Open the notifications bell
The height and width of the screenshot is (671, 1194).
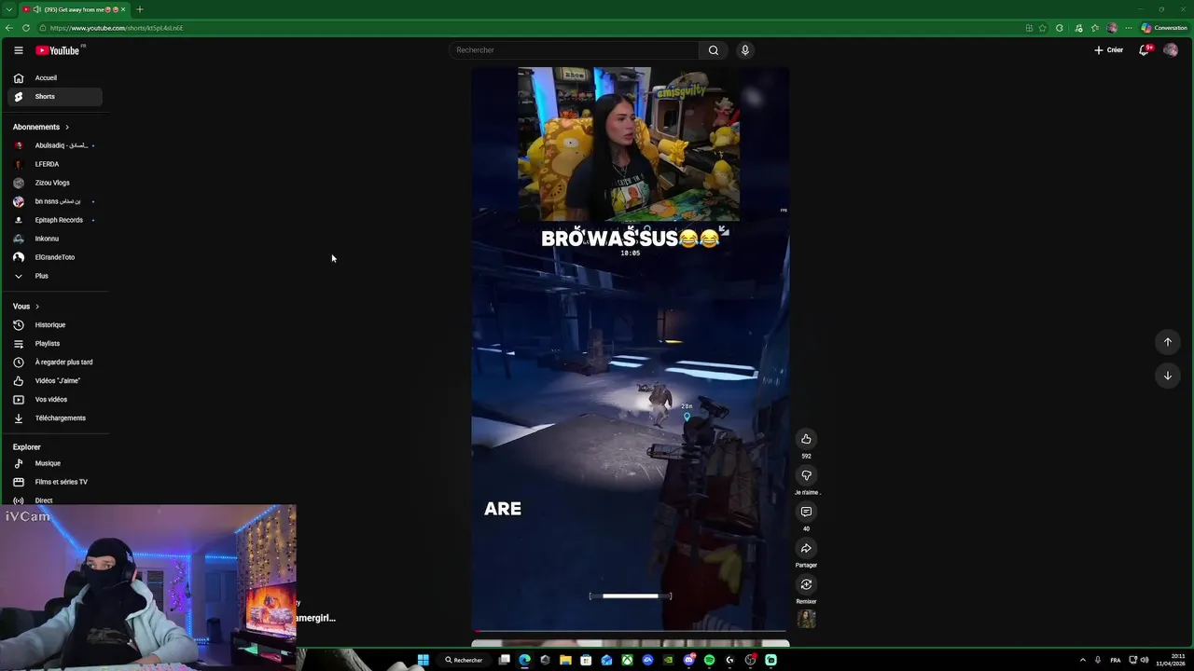1144,50
